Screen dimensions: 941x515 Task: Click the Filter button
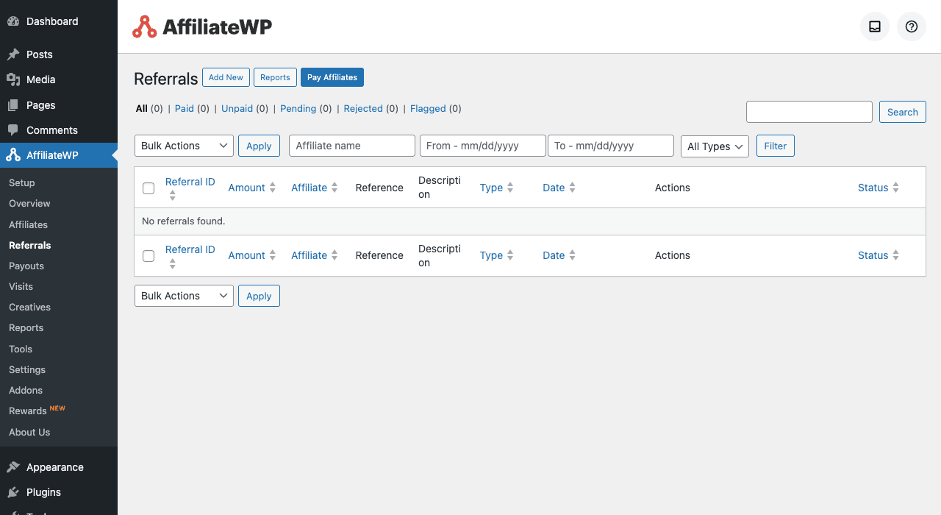coord(776,146)
